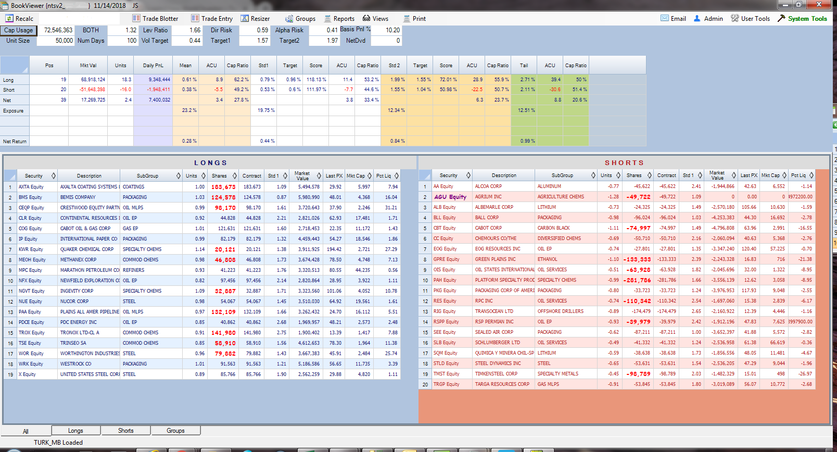The height and width of the screenshot is (452, 837).
Task: Click Shorts shares value -281,786
Action: (637, 280)
